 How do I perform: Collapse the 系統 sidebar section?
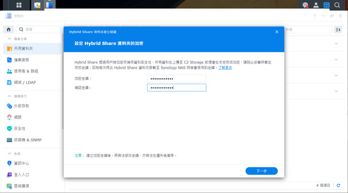[9, 153]
